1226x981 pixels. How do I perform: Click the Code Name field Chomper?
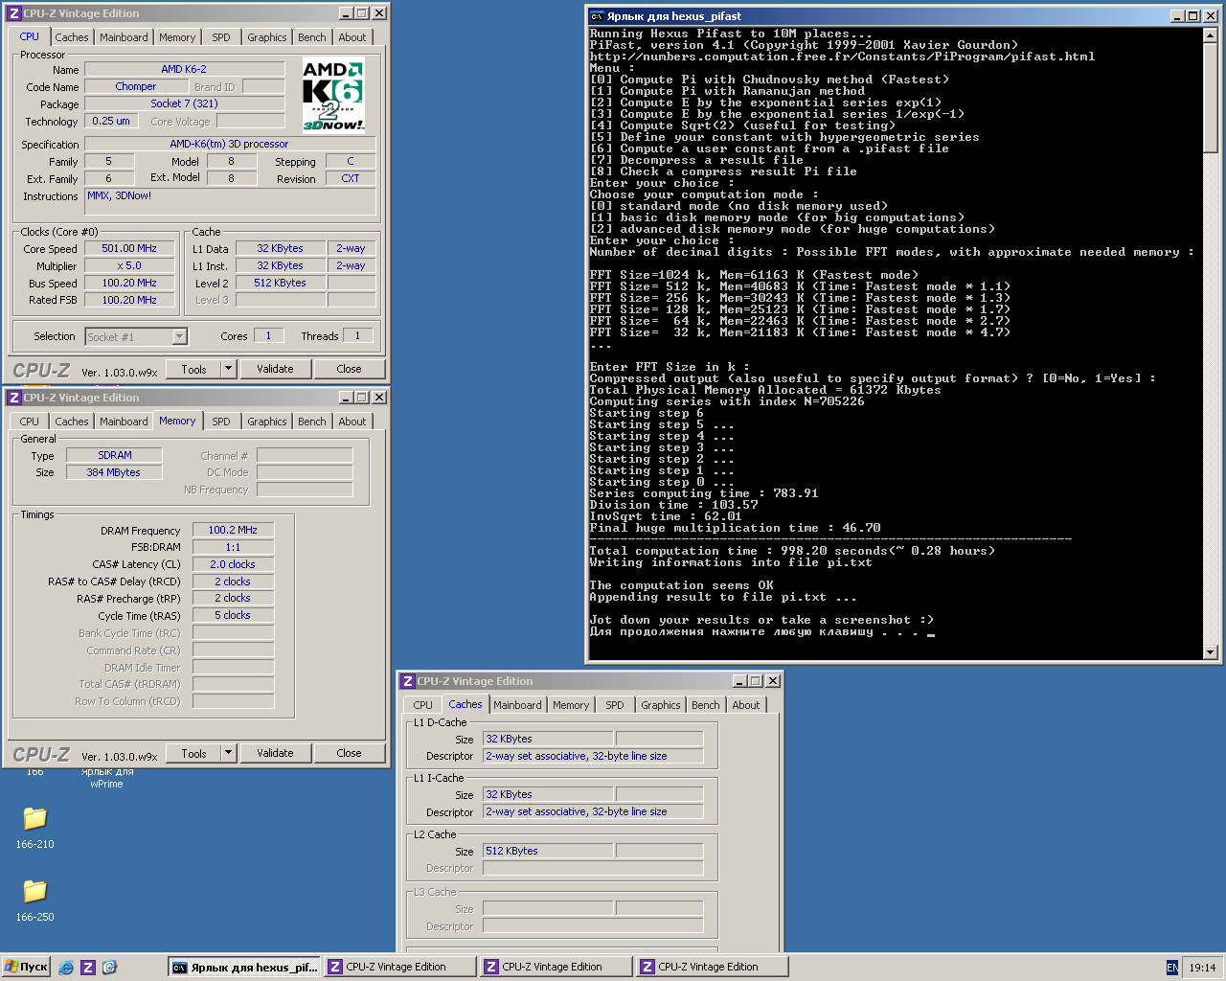point(136,86)
